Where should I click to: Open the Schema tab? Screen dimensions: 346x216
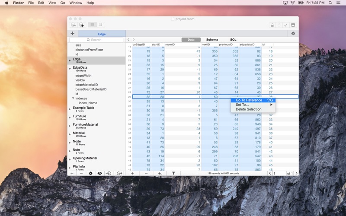[212, 40]
